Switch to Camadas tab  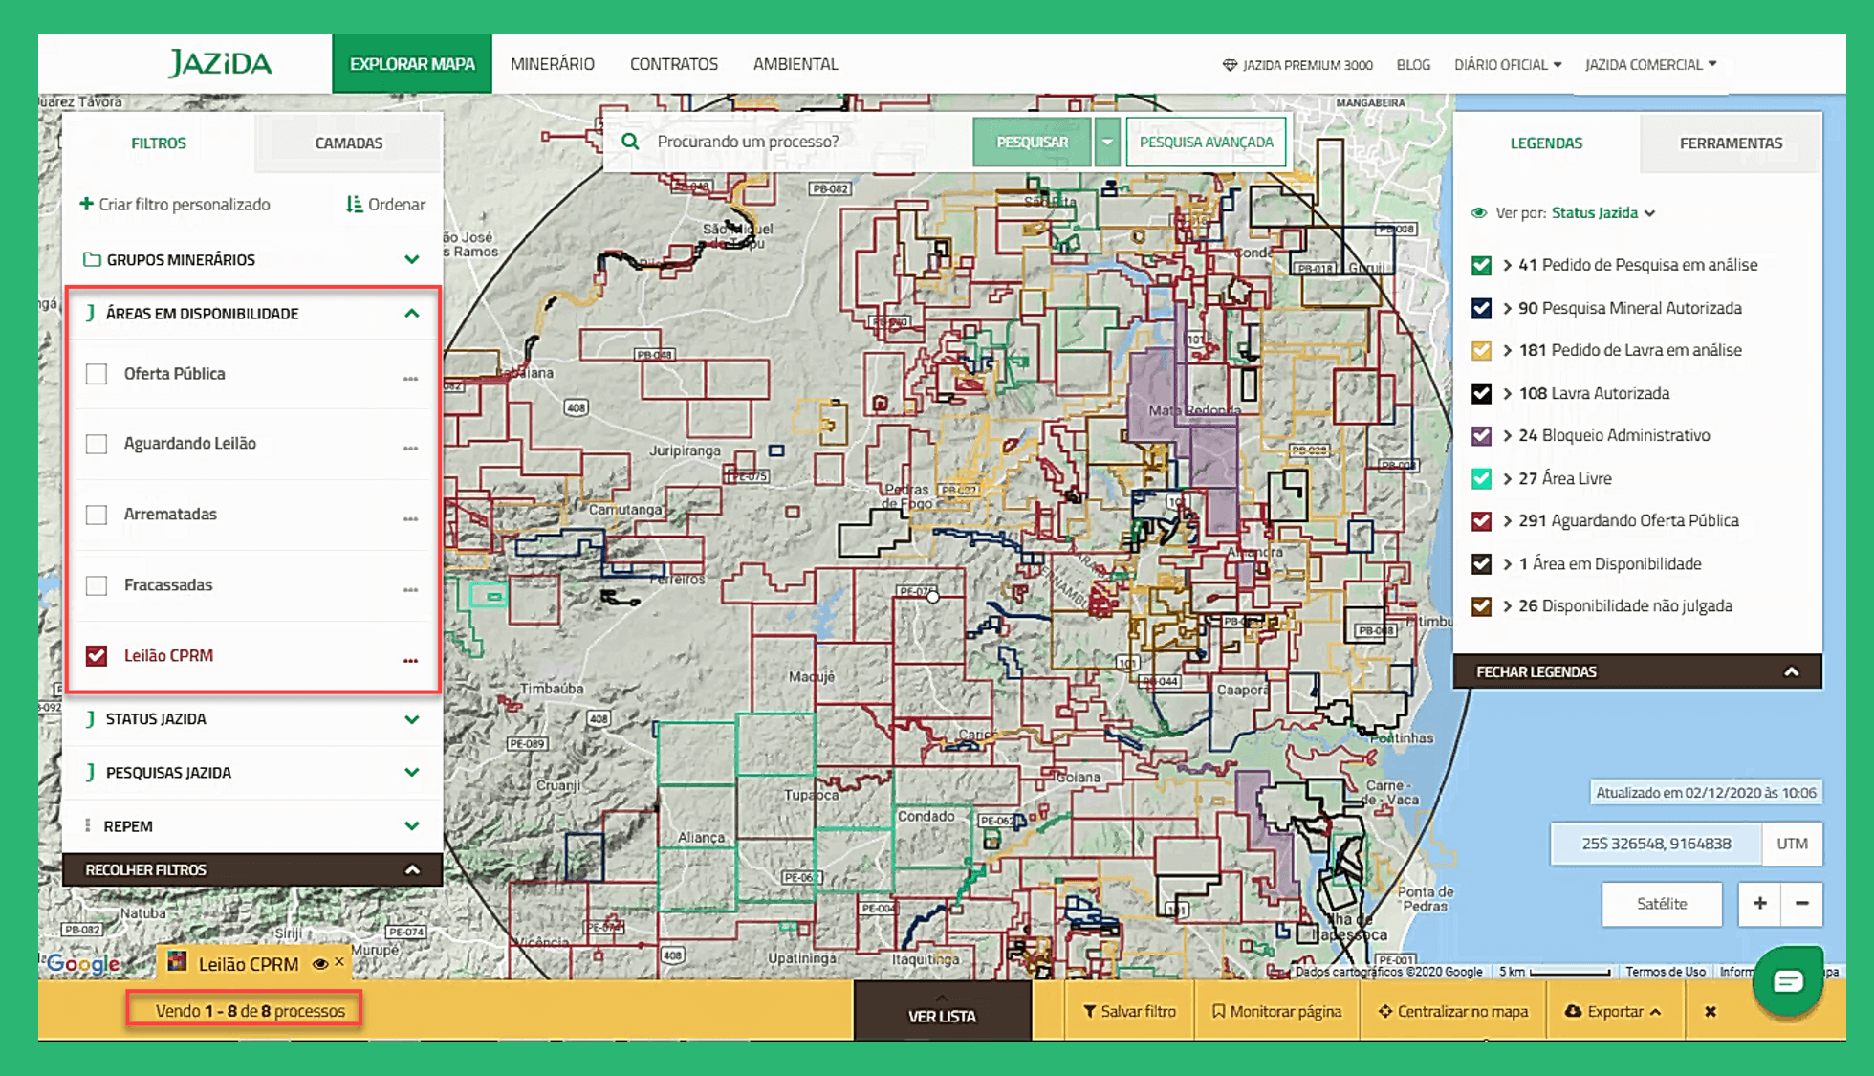click(x=349, y=143)
